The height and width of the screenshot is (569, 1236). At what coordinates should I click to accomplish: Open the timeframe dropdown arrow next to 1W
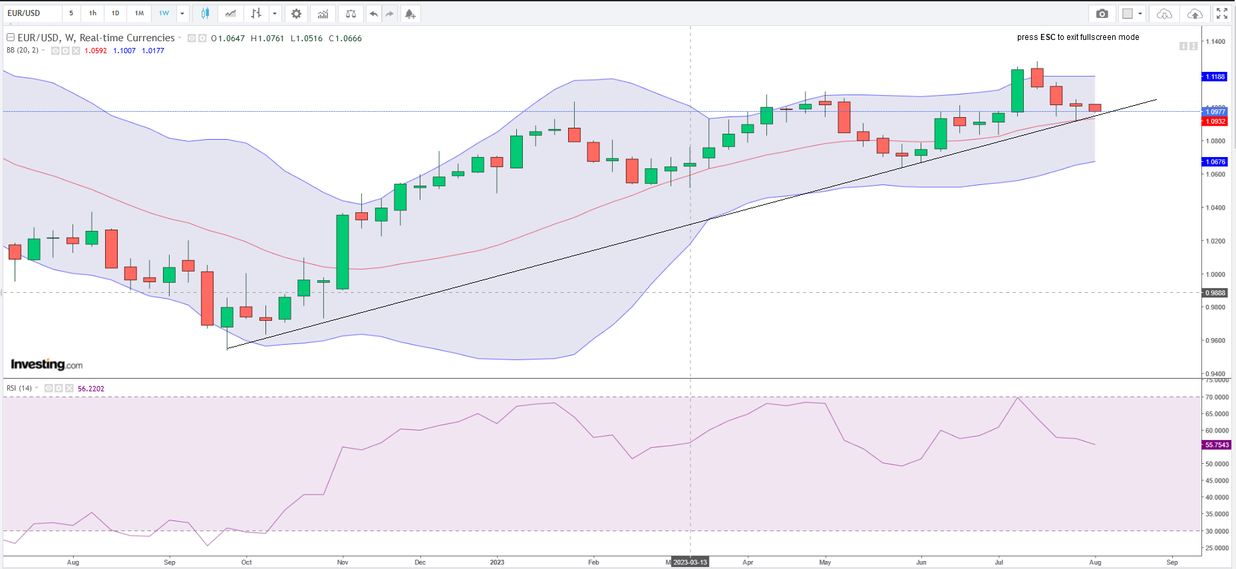tap(182, 13)
